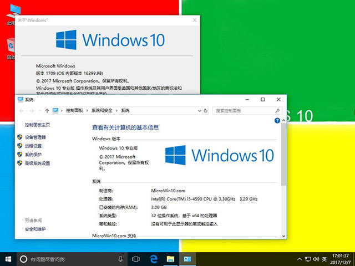Image resolution: width=355 pixels, height=266 pixels.
Task: Click the Cortana circle icon
Action: coord(23,259)
